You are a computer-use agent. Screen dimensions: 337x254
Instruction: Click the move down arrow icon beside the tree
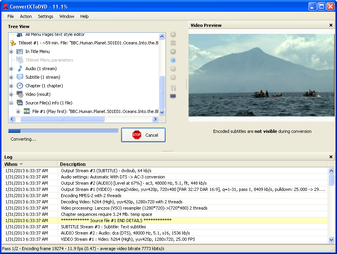tap(173, 78)
